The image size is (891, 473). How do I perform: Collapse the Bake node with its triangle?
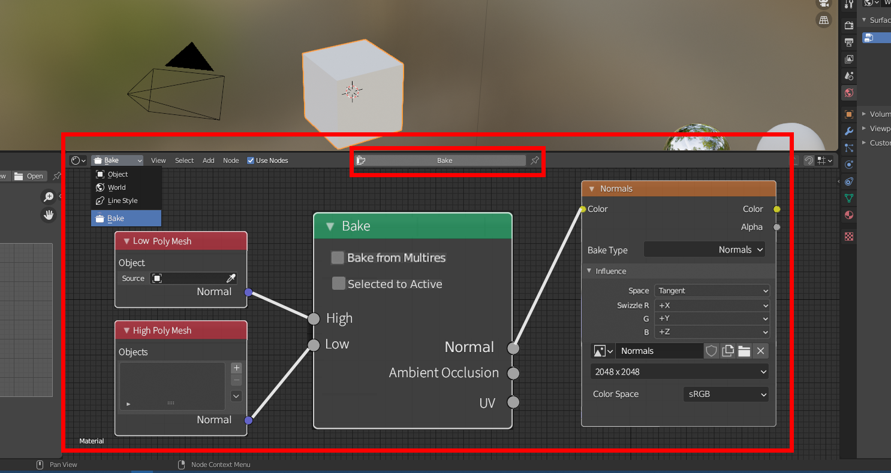pyautogui.click(x=330, y=226)
